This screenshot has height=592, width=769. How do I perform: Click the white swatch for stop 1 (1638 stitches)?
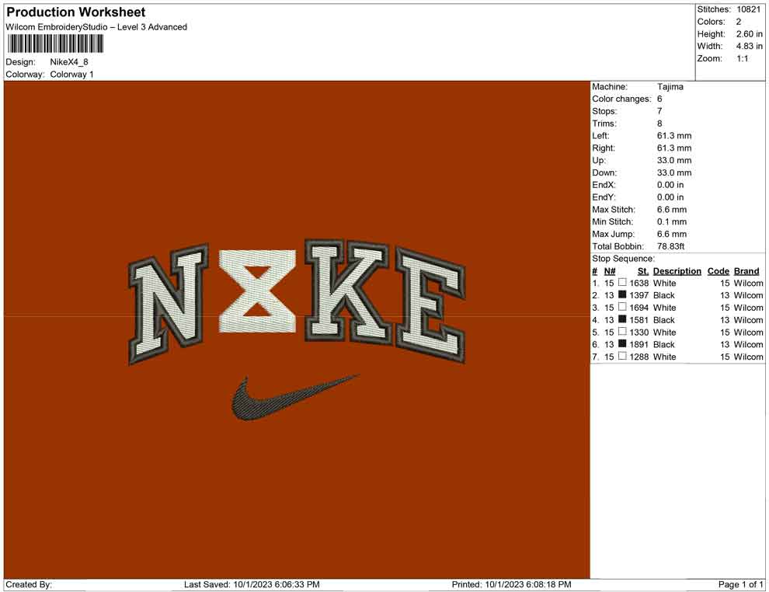pos(622,283)
